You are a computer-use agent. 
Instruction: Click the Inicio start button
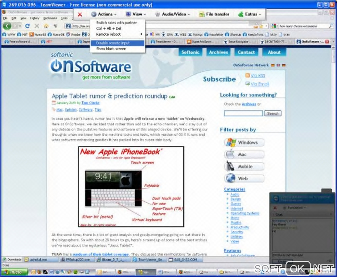pos(14,272)
